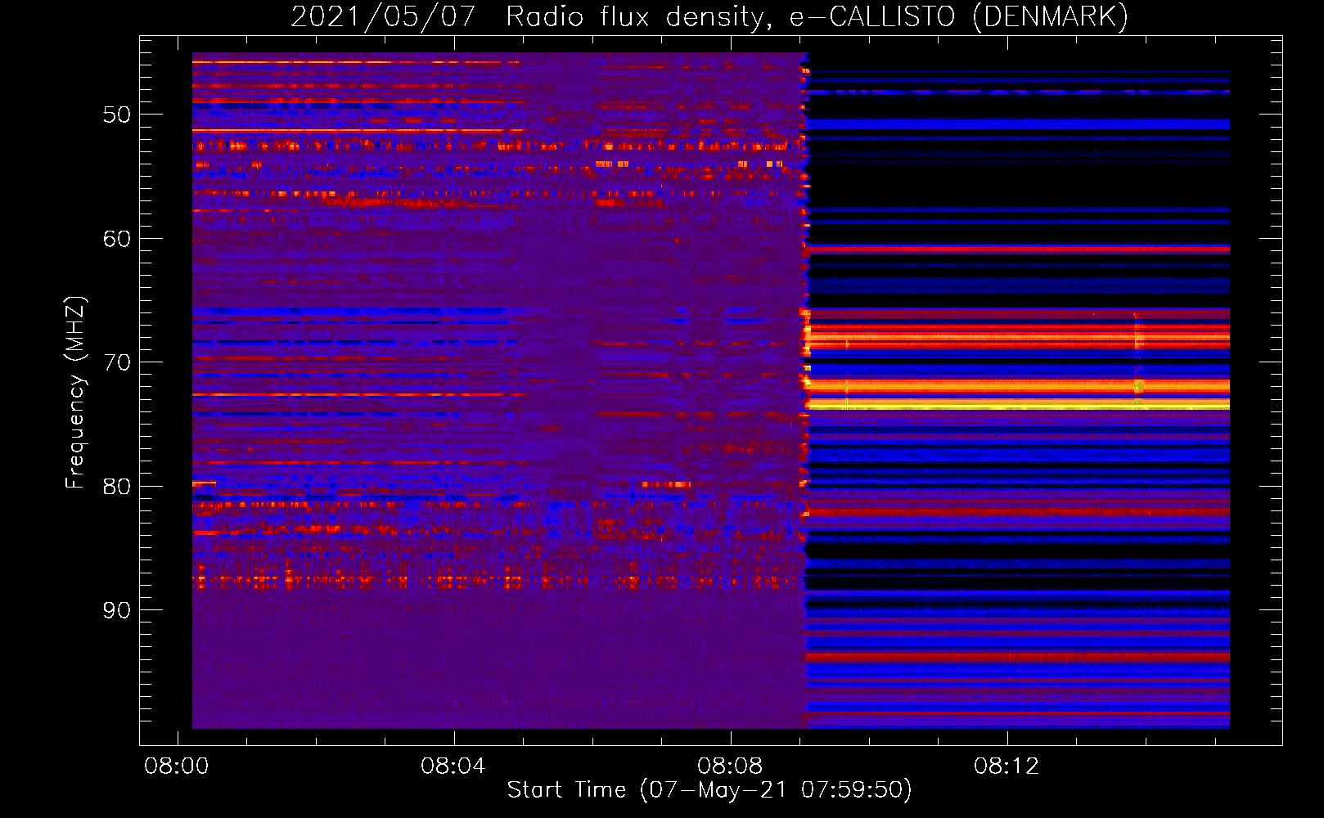Select the 'Frequency (MHZ)' axis label

click(x=75, y=393)
